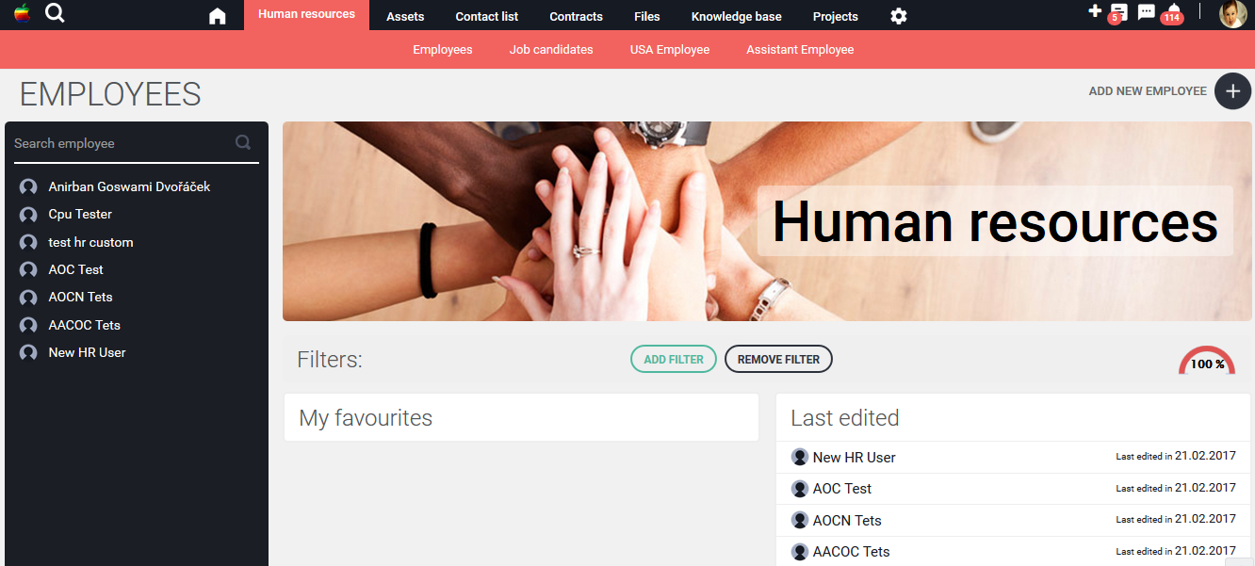Open AOC Test under Last edited
The height and width of the screenshot is (566, 1255).
(842, 489)
